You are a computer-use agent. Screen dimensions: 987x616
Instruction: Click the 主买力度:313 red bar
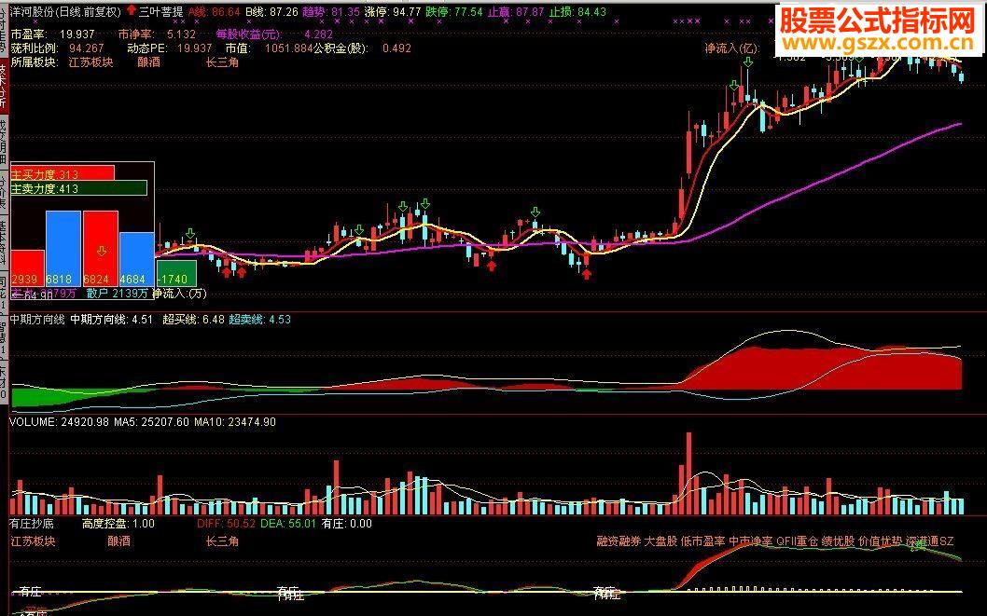tap(63, 172)
